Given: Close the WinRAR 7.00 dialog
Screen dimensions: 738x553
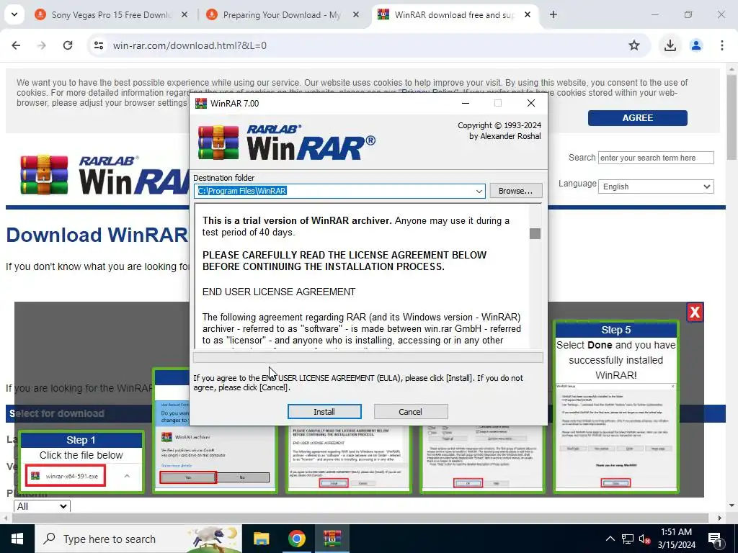Looking at the screenshot, I should pos(531,104).
